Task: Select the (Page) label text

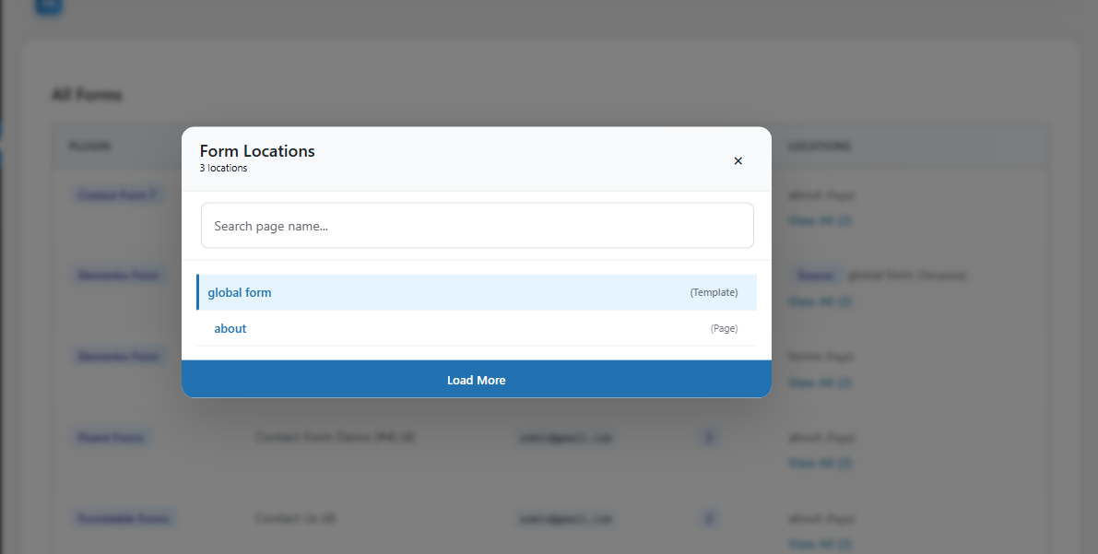Action: (x=724, y=328)
